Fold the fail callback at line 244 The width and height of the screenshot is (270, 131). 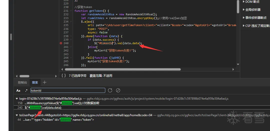[71, 58]
